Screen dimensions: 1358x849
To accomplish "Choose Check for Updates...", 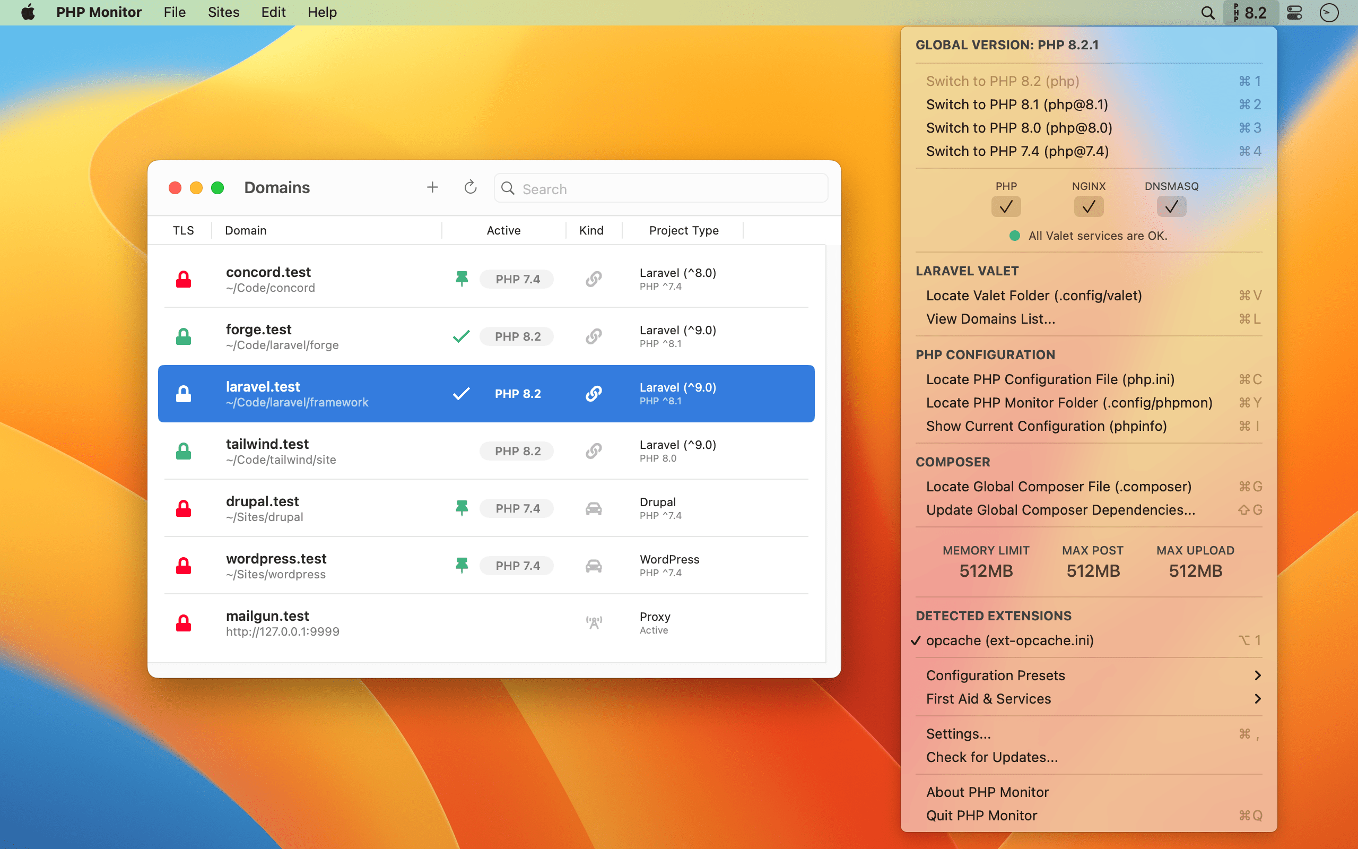I will click(1089, 758).
